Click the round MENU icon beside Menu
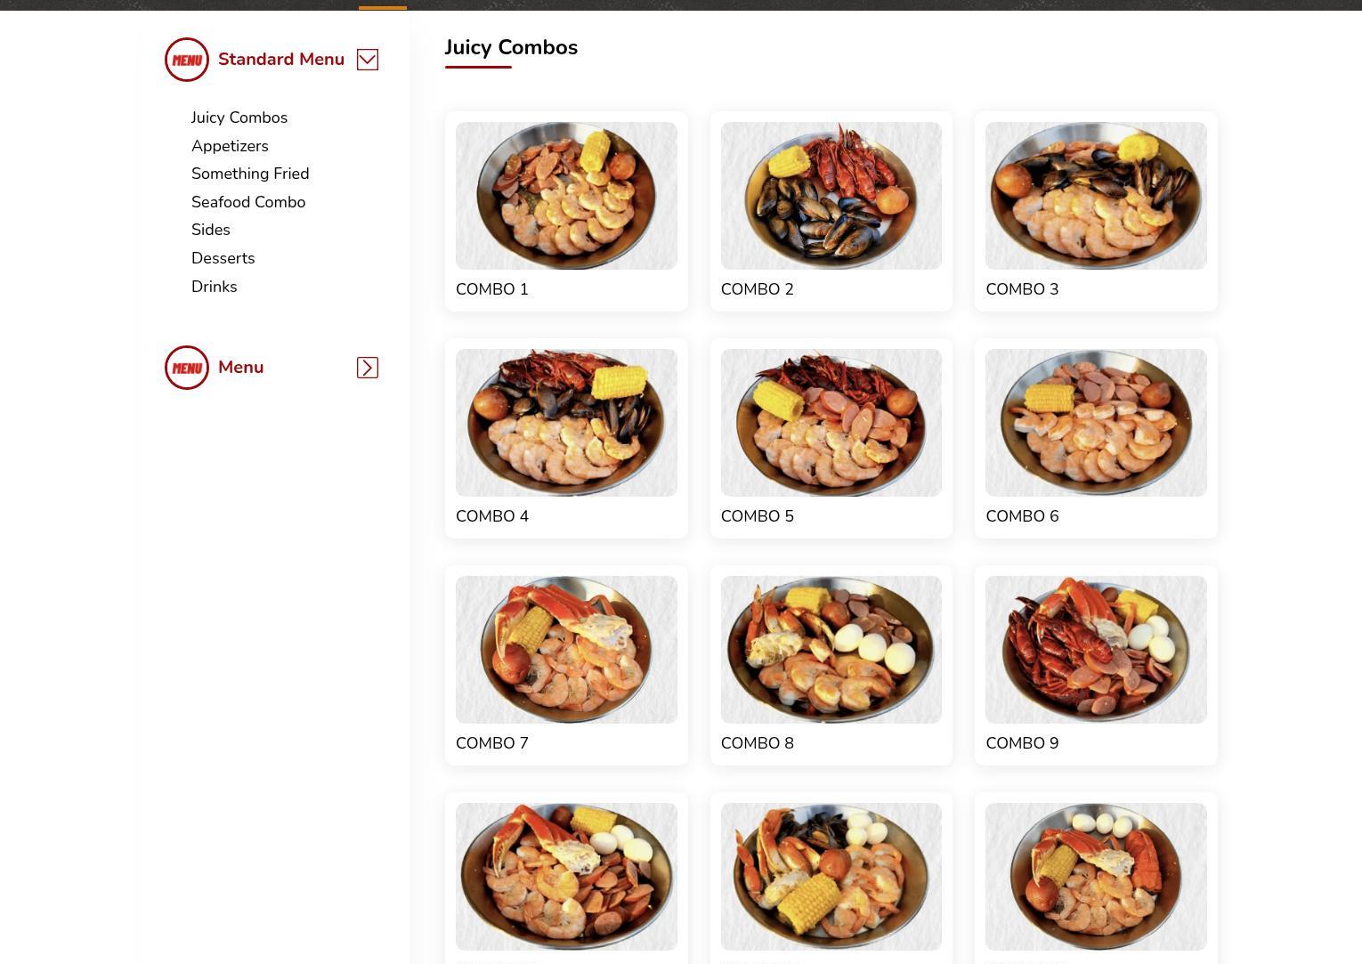 187,368
